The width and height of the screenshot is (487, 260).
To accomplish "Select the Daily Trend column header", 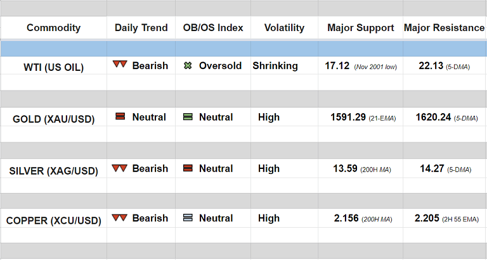I will [141, 28].
